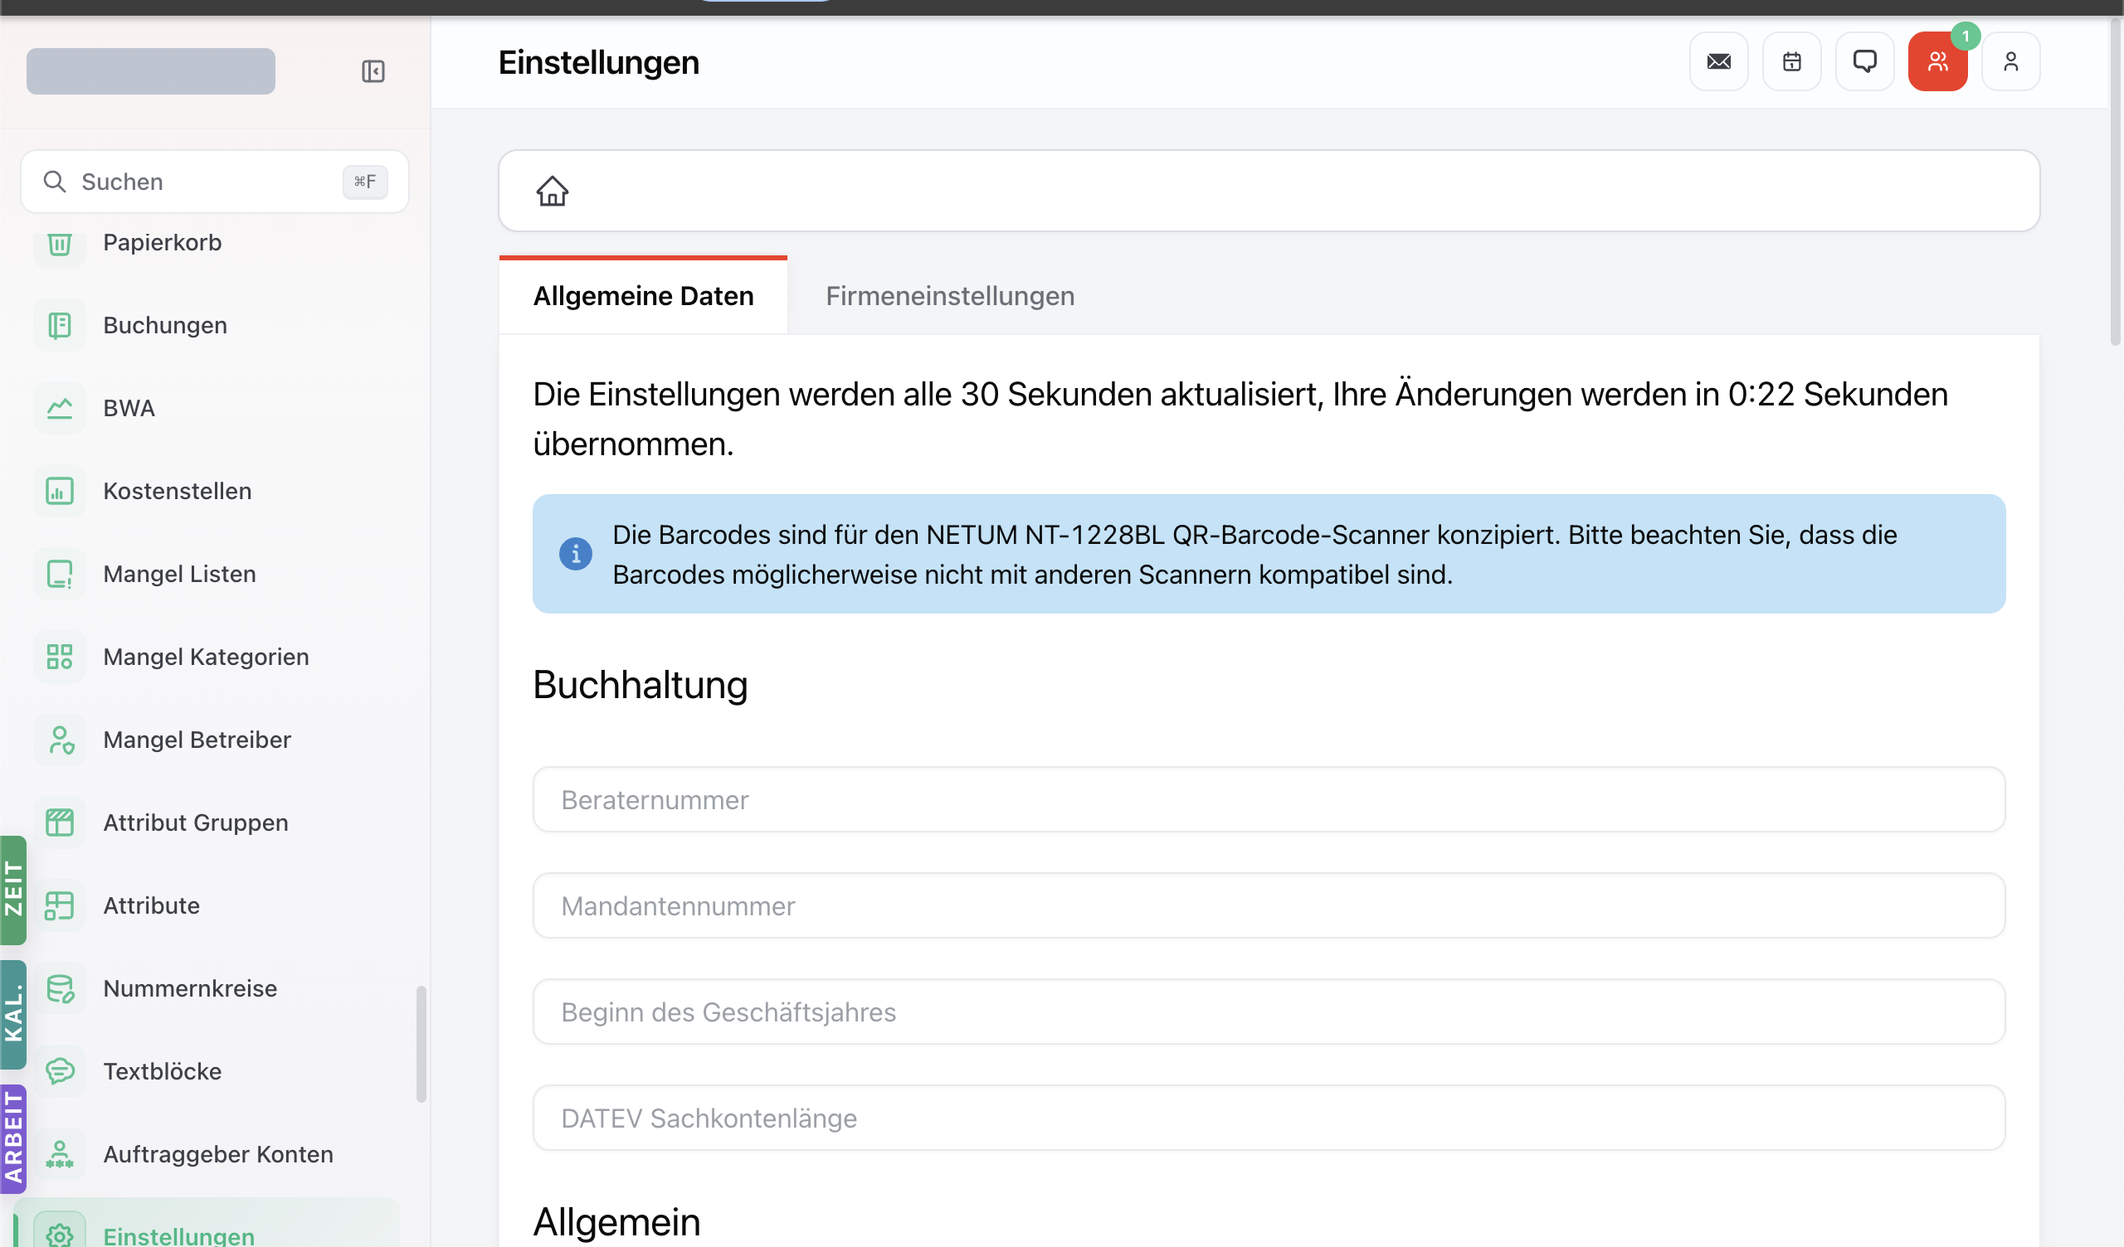
Task: Click the Mangel Listen icon
Action: [59, 574]
